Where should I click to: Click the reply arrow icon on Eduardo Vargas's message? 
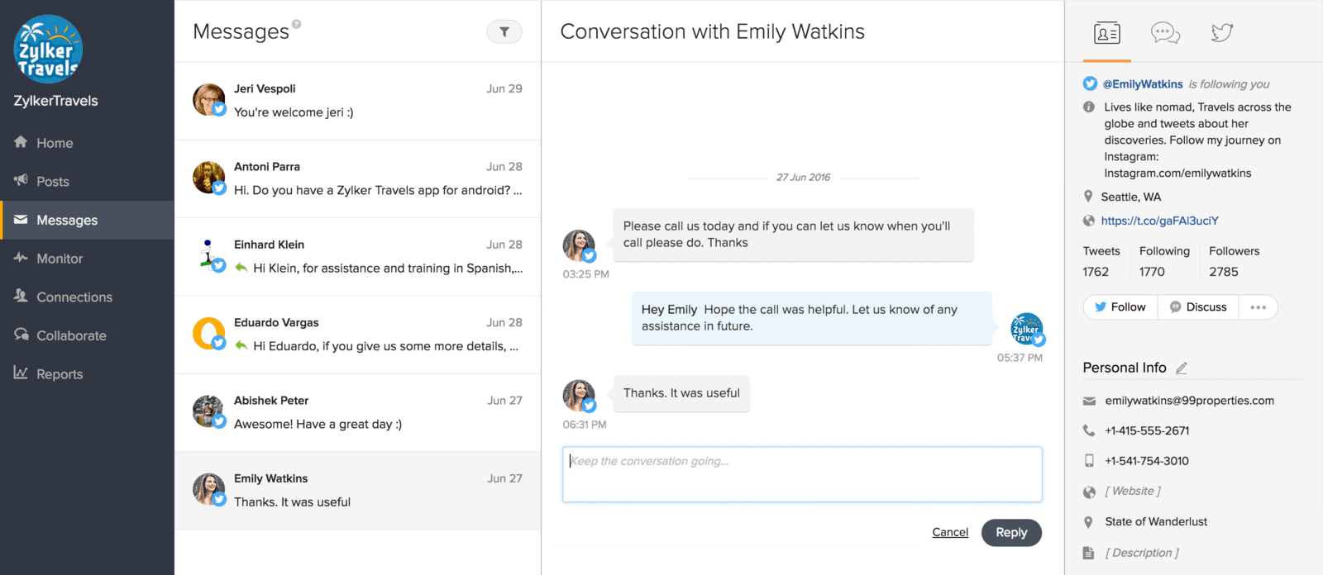click(241, 345)
